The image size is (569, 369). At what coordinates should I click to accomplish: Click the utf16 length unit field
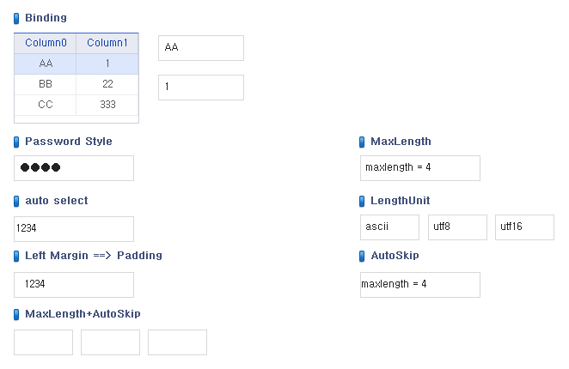(x=524, y=227)
